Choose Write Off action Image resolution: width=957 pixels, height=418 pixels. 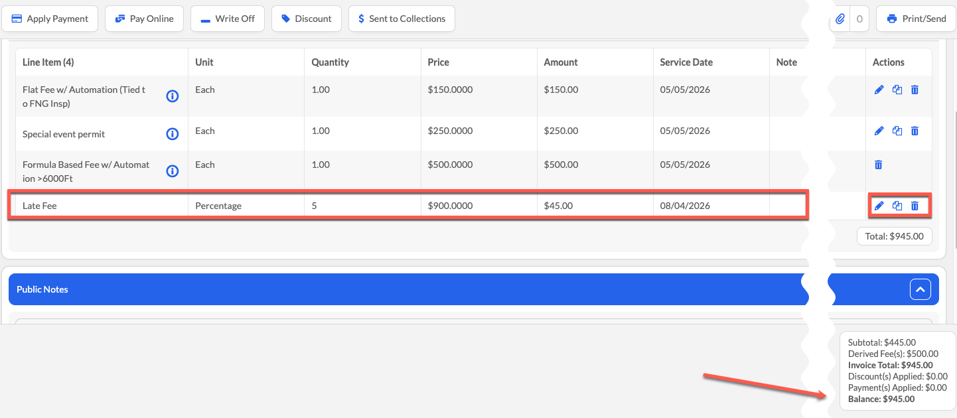228,19
